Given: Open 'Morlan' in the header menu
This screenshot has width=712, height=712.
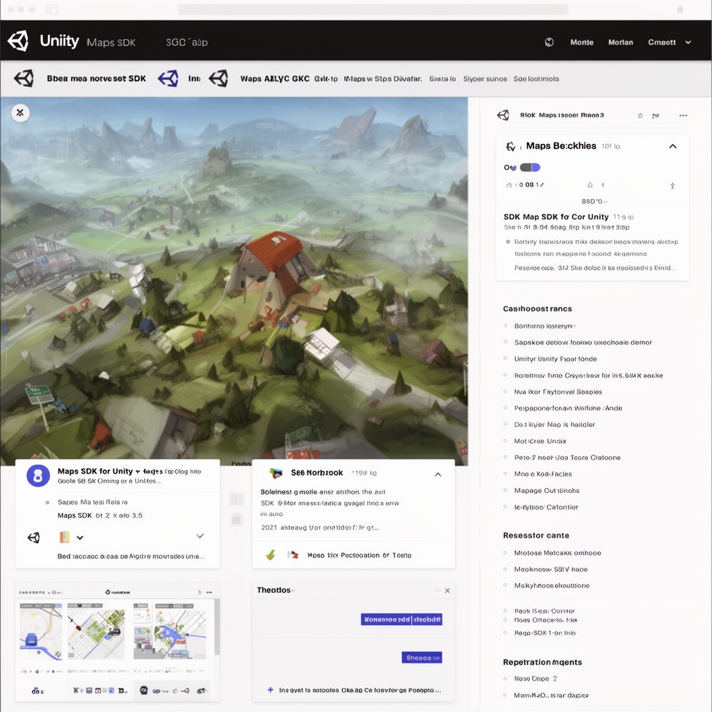Looking at the screenshot, I should [x=620, y=42].
